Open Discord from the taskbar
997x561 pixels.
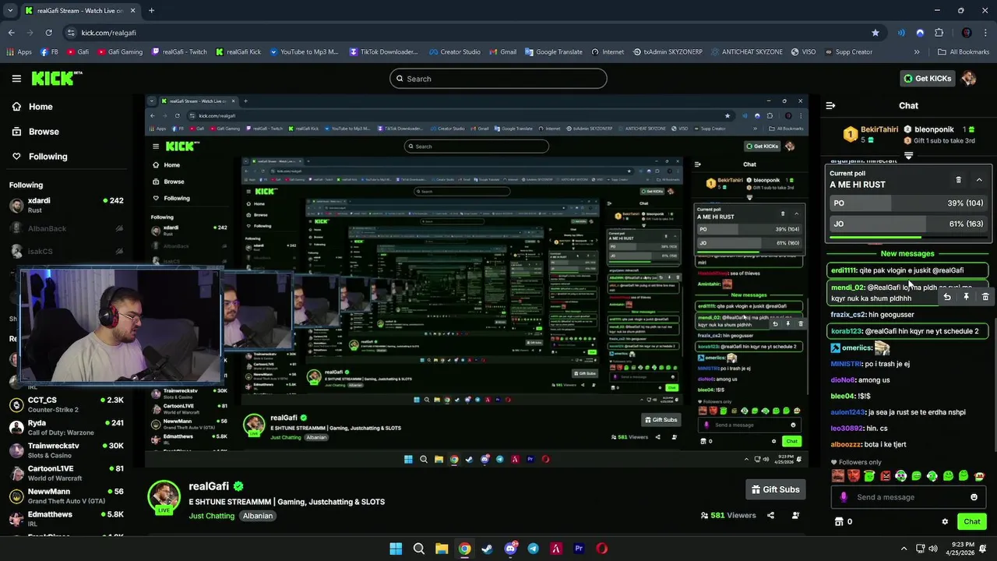coord(510,549)
